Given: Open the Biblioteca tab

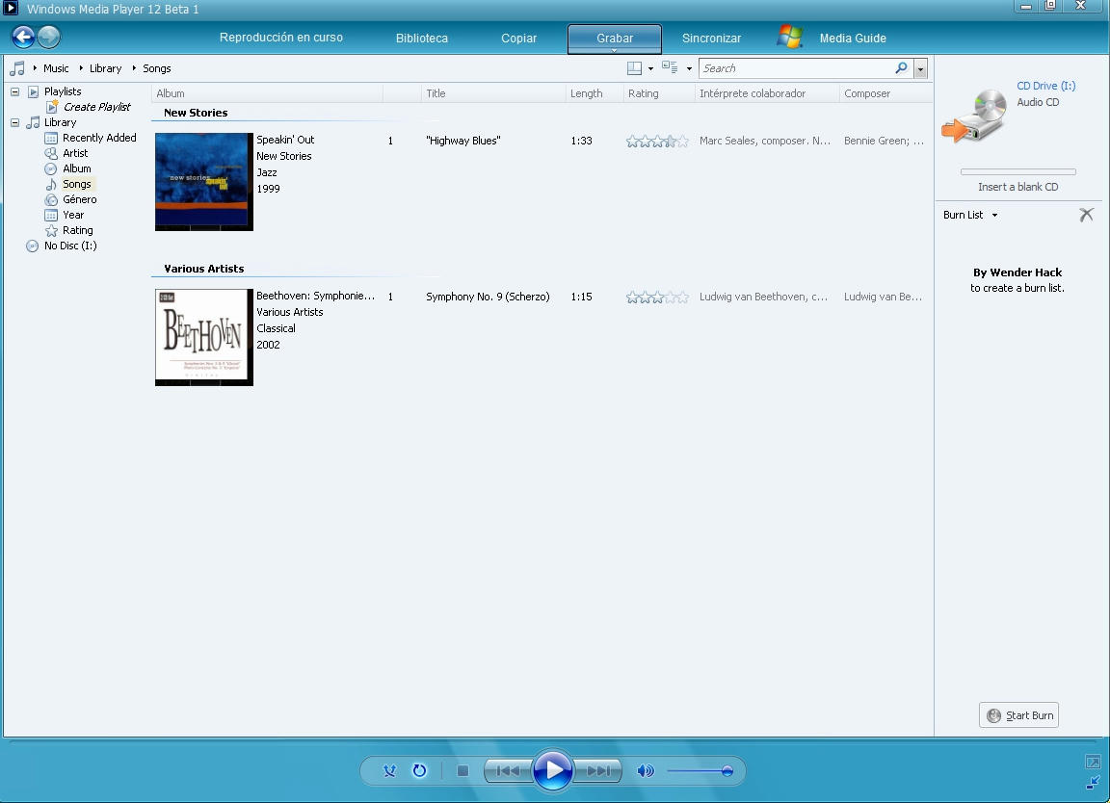Looking at the screenshot, I should 421,38.
